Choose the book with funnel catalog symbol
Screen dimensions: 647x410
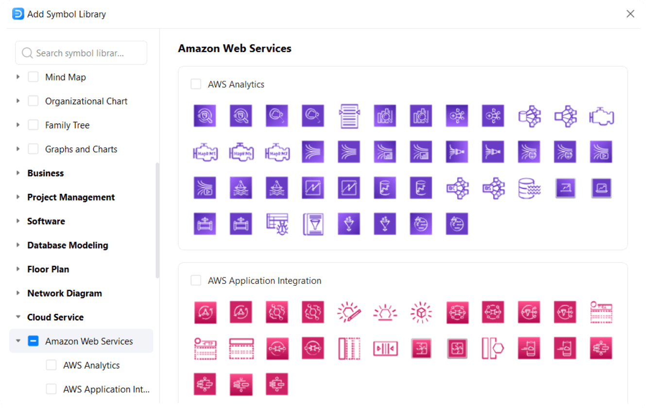tap(313, 224)
